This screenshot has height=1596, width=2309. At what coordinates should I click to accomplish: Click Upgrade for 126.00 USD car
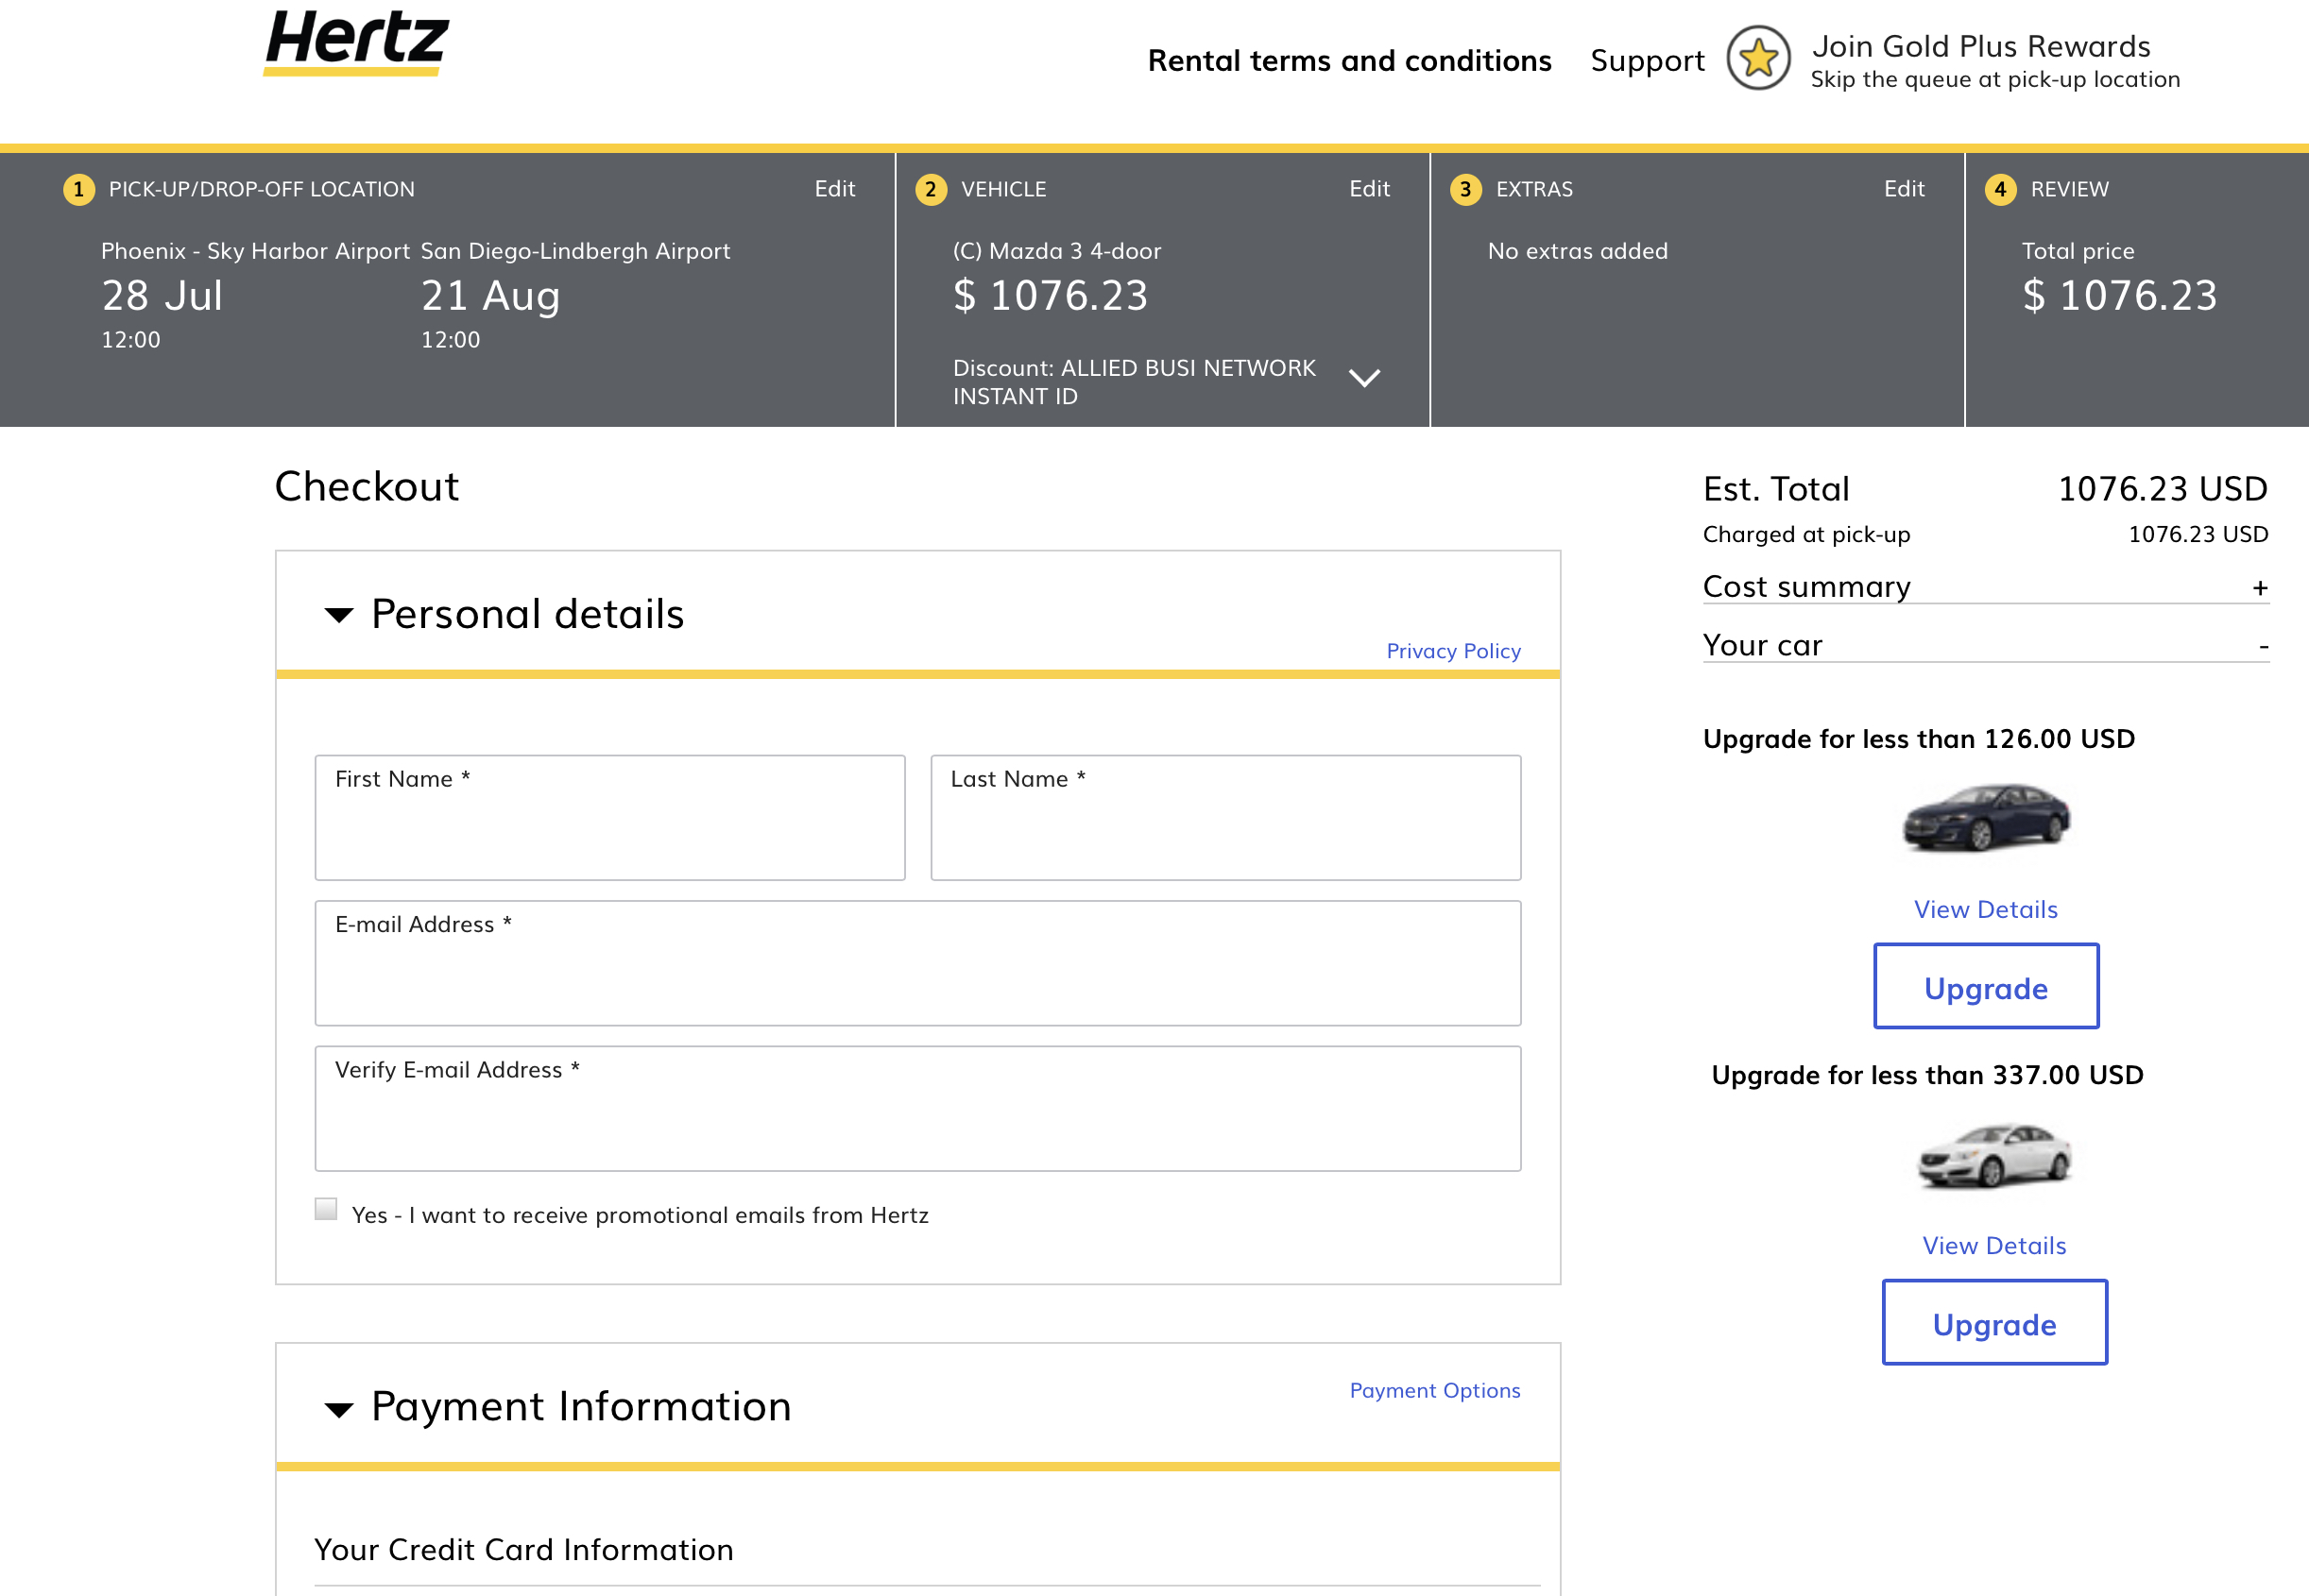point(1985,987)
